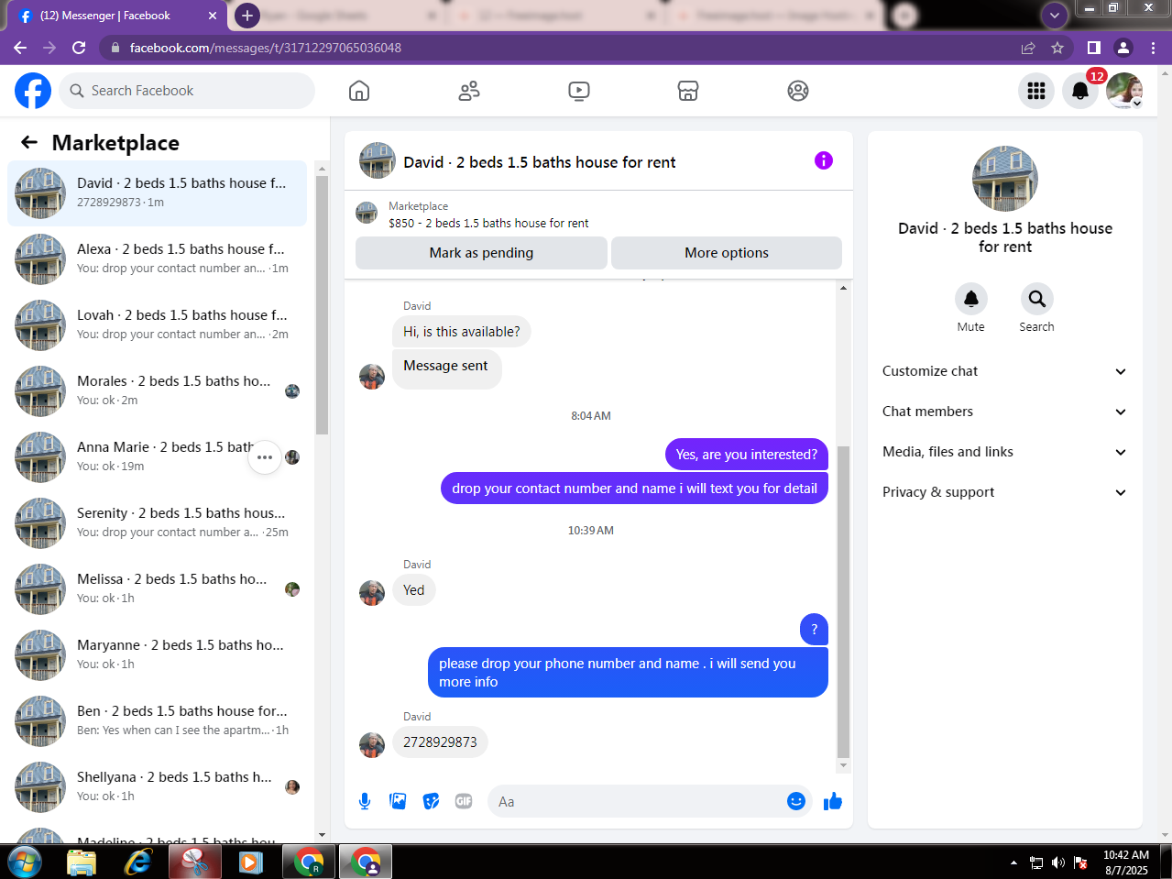Viewport: 1172px width, 879px height.
Task: Click Mark as pending button
Action: [x=481, y=253]
